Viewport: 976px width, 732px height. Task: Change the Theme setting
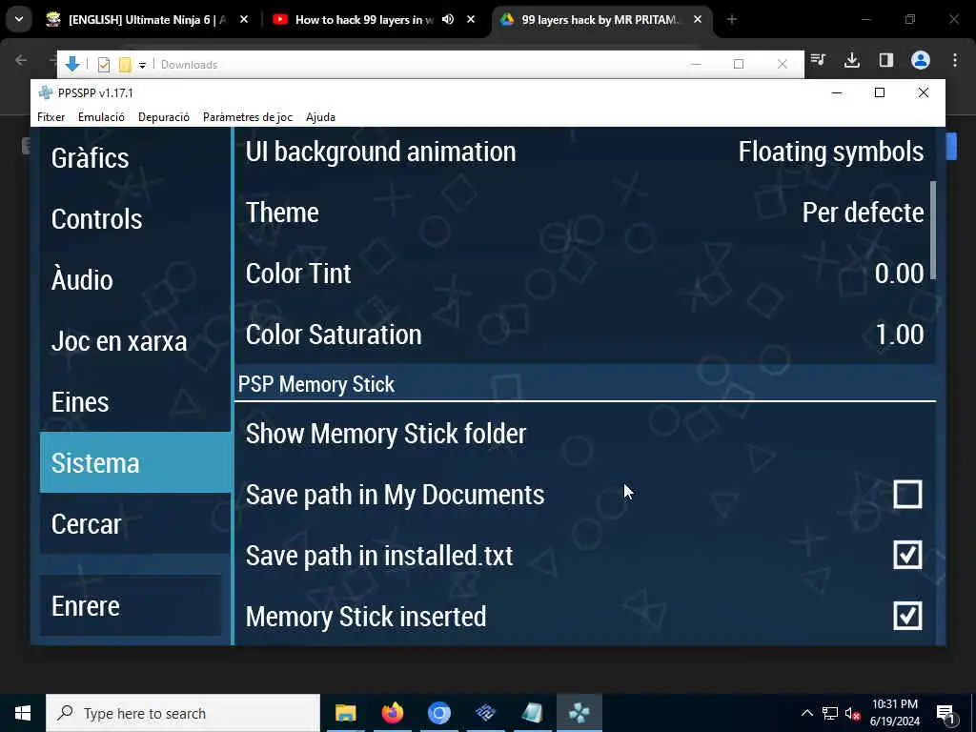(x=584, y=213)
